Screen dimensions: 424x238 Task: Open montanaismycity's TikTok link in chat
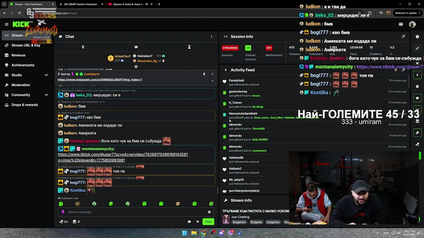[x=123, y=157]
